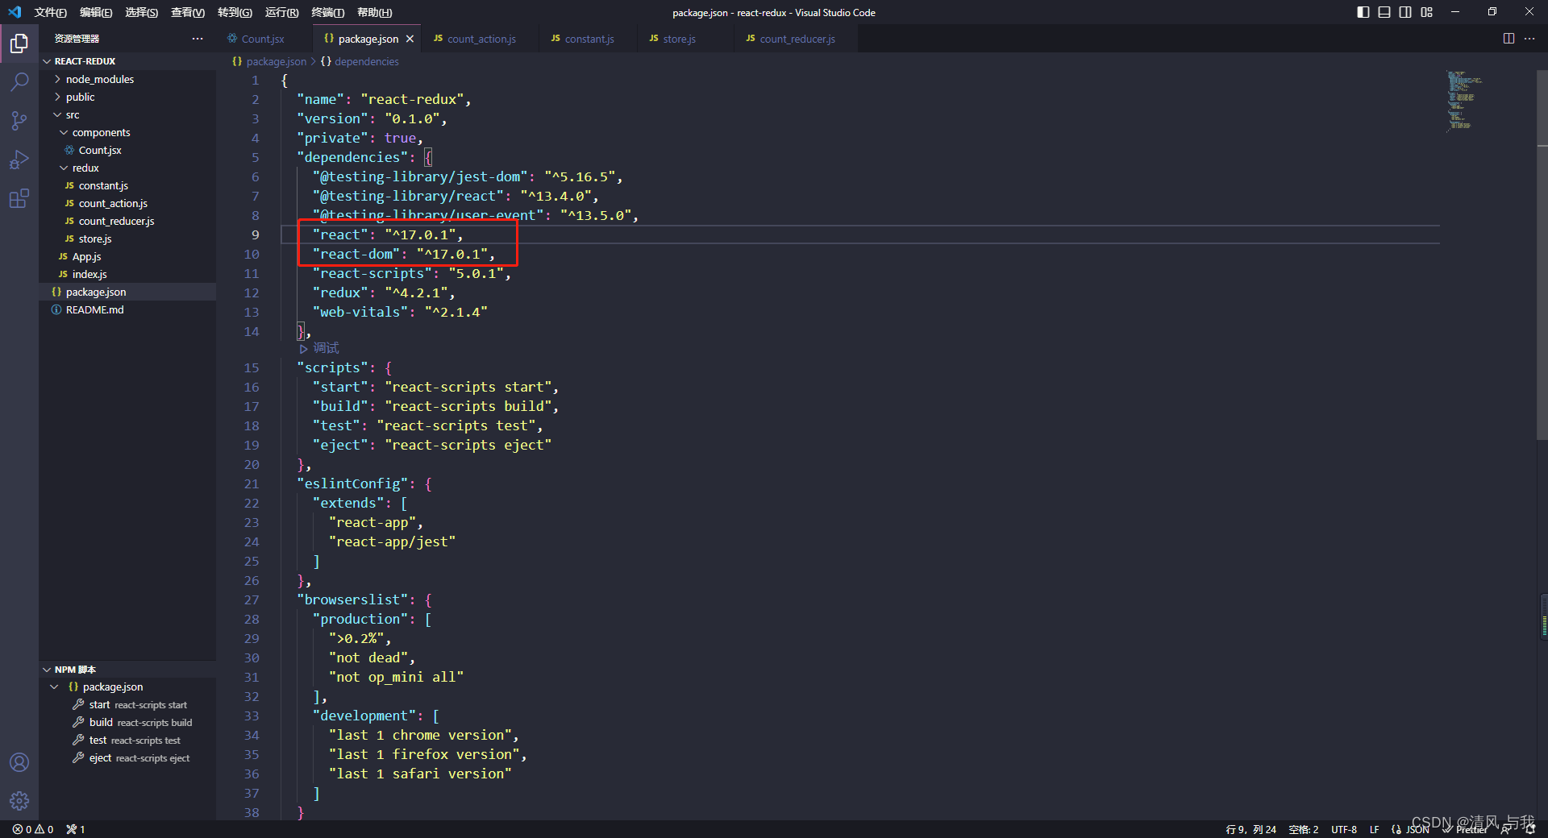
Task: Change end of line via LF status
Action: (1375, 829)
